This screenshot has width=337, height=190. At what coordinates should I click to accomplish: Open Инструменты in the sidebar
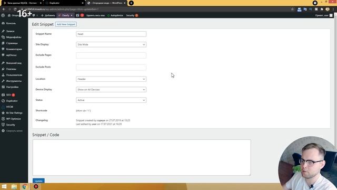point(14,81)
